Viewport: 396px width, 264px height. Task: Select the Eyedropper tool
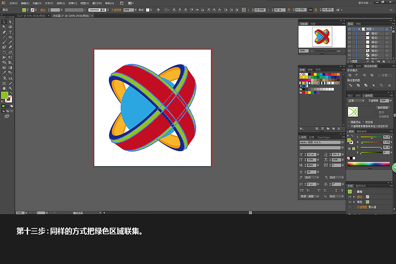point(4,73)
